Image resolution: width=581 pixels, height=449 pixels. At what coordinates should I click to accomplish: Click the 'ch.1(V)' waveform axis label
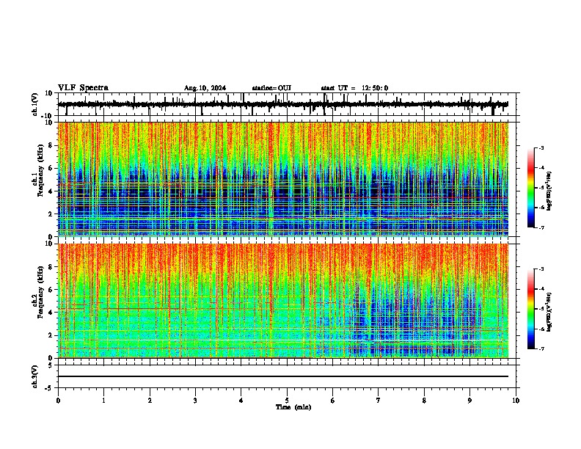pos(35,104)
